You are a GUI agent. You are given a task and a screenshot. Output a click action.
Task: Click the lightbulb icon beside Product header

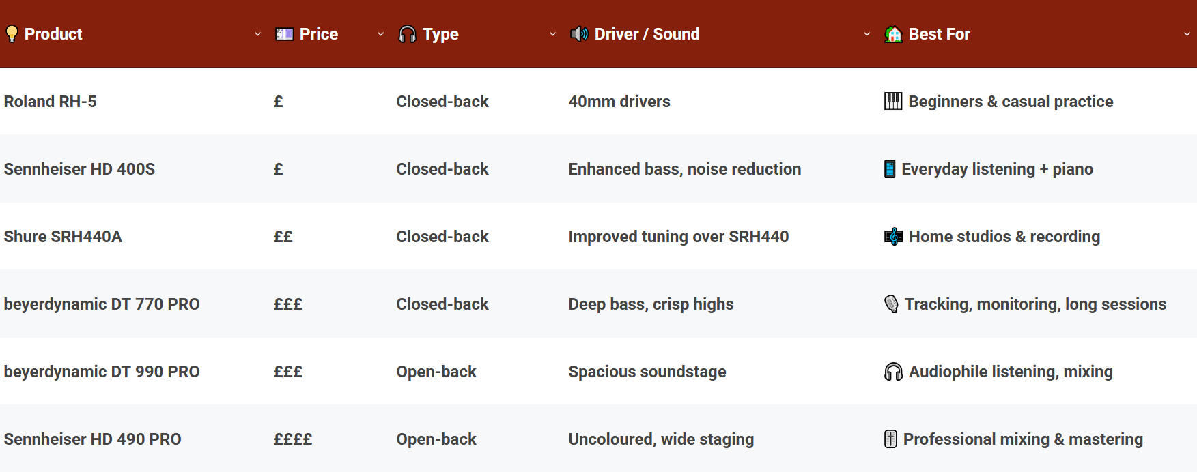[12, 33]
